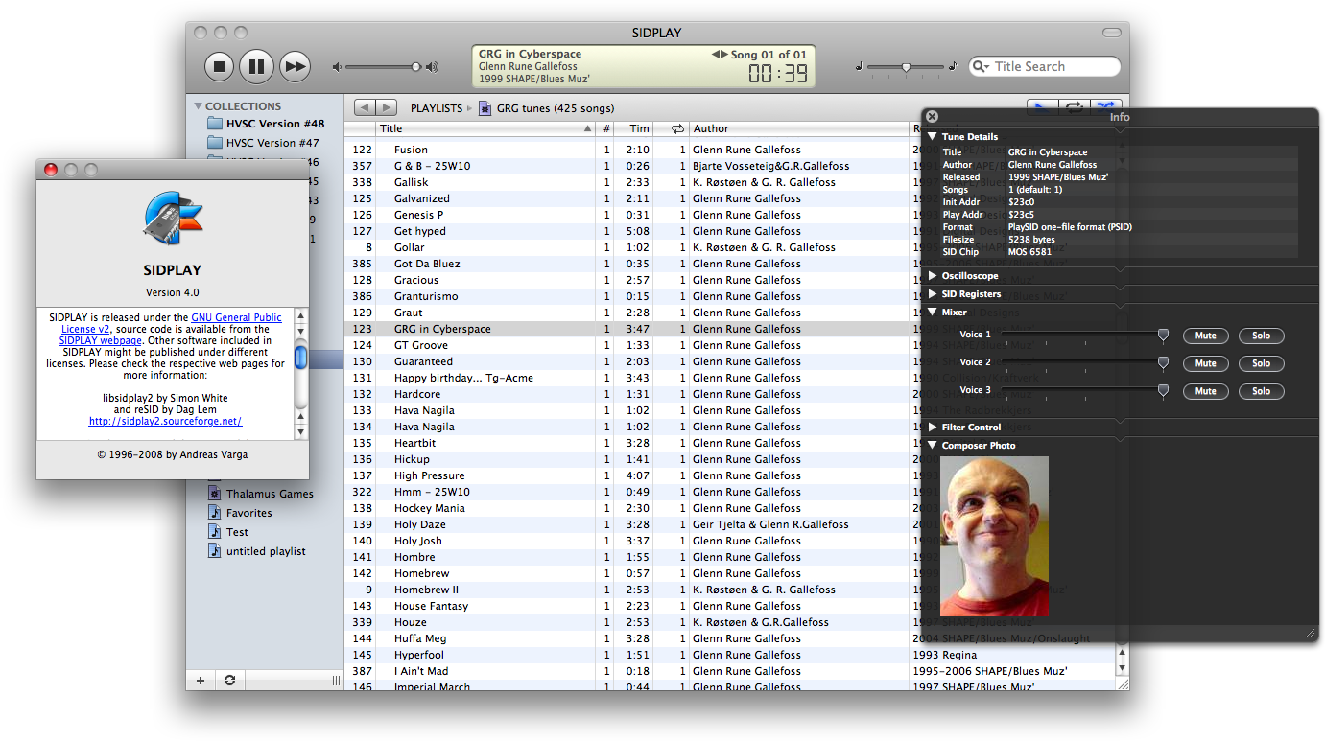This screenshot has height=741, width=1325.
Task: Click the song list scrollbar down arrow
Action: (1122, 668)
